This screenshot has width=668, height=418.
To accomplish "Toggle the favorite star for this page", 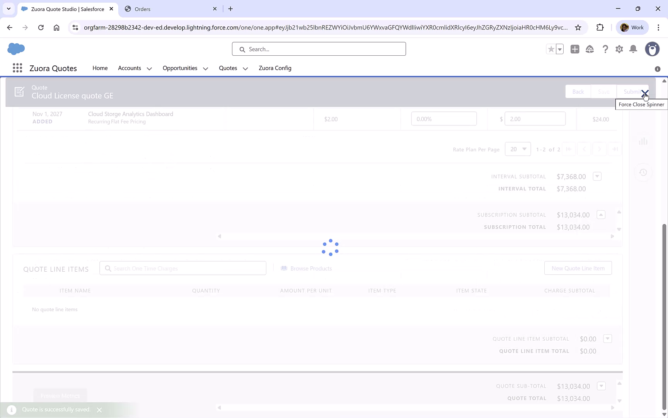I will point(551,49).
